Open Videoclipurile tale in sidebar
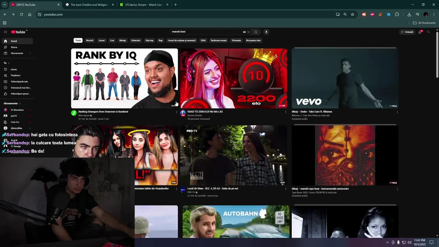This screenshot has height=247, width=439. 17,82
